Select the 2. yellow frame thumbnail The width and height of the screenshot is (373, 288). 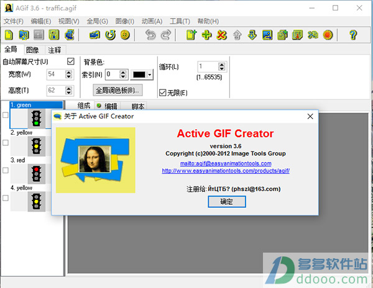[37, 146]
